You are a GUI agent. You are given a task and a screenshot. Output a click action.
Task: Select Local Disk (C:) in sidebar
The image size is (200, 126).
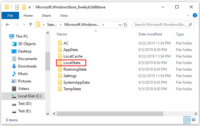[x=23, y=96]
